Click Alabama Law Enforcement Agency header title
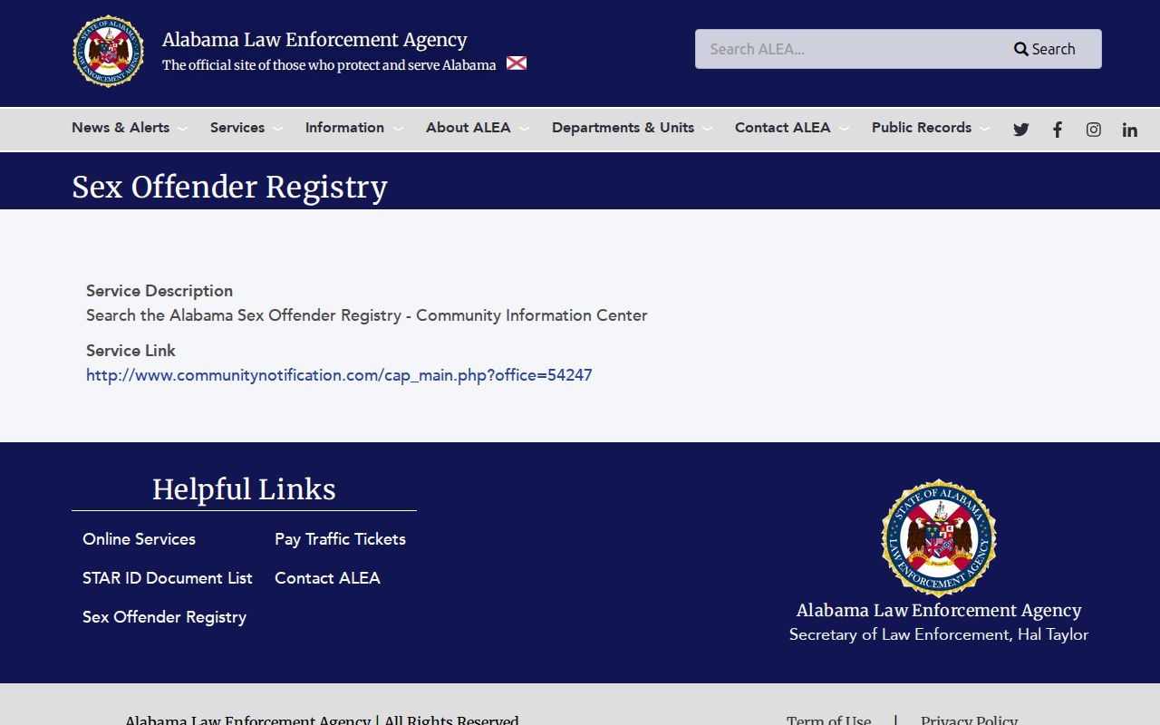 click(x=314, y=40)
